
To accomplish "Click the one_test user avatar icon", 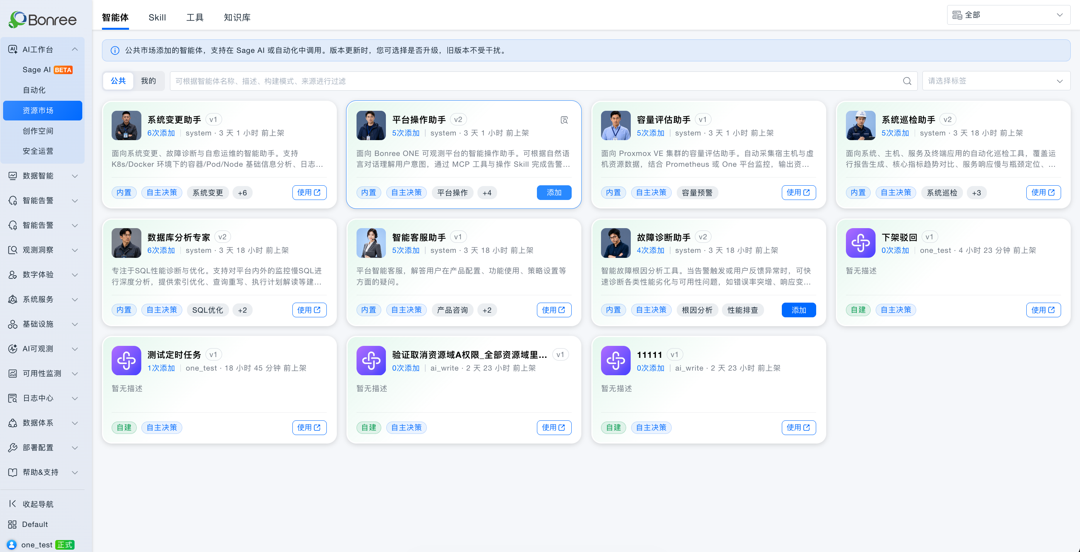I will tap(12, 544).
